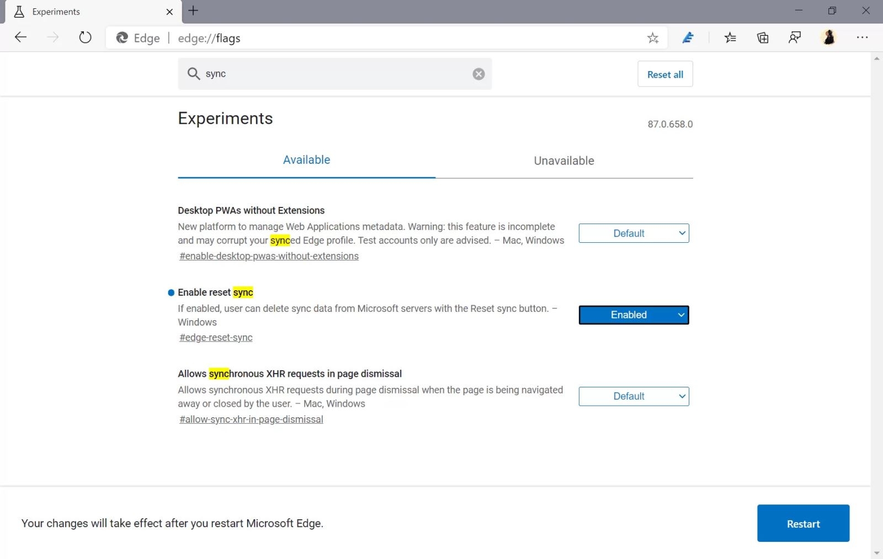883x559 pixels.
Task: Select the Experiments browser tab
Action: pos(93,12)
